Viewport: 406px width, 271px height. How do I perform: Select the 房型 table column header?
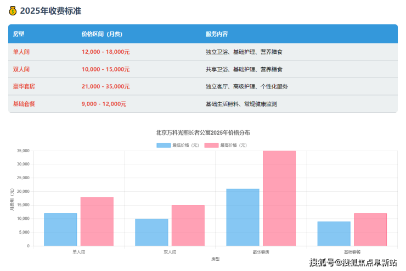19,34
